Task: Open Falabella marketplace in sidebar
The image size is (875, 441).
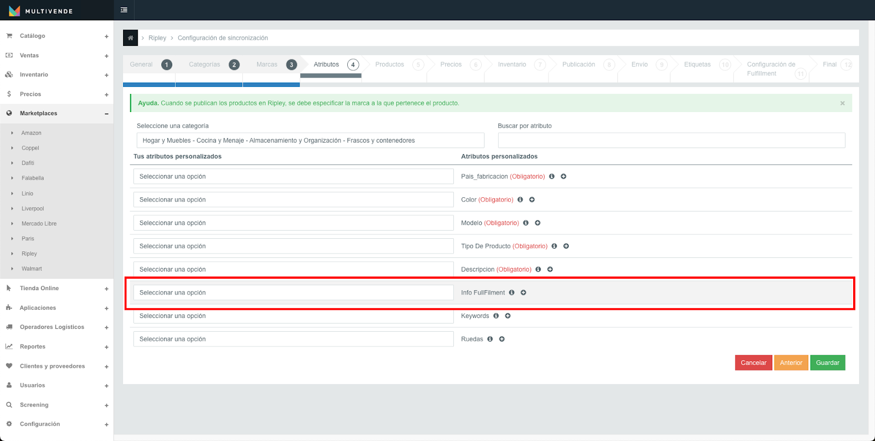Action: 33,178
